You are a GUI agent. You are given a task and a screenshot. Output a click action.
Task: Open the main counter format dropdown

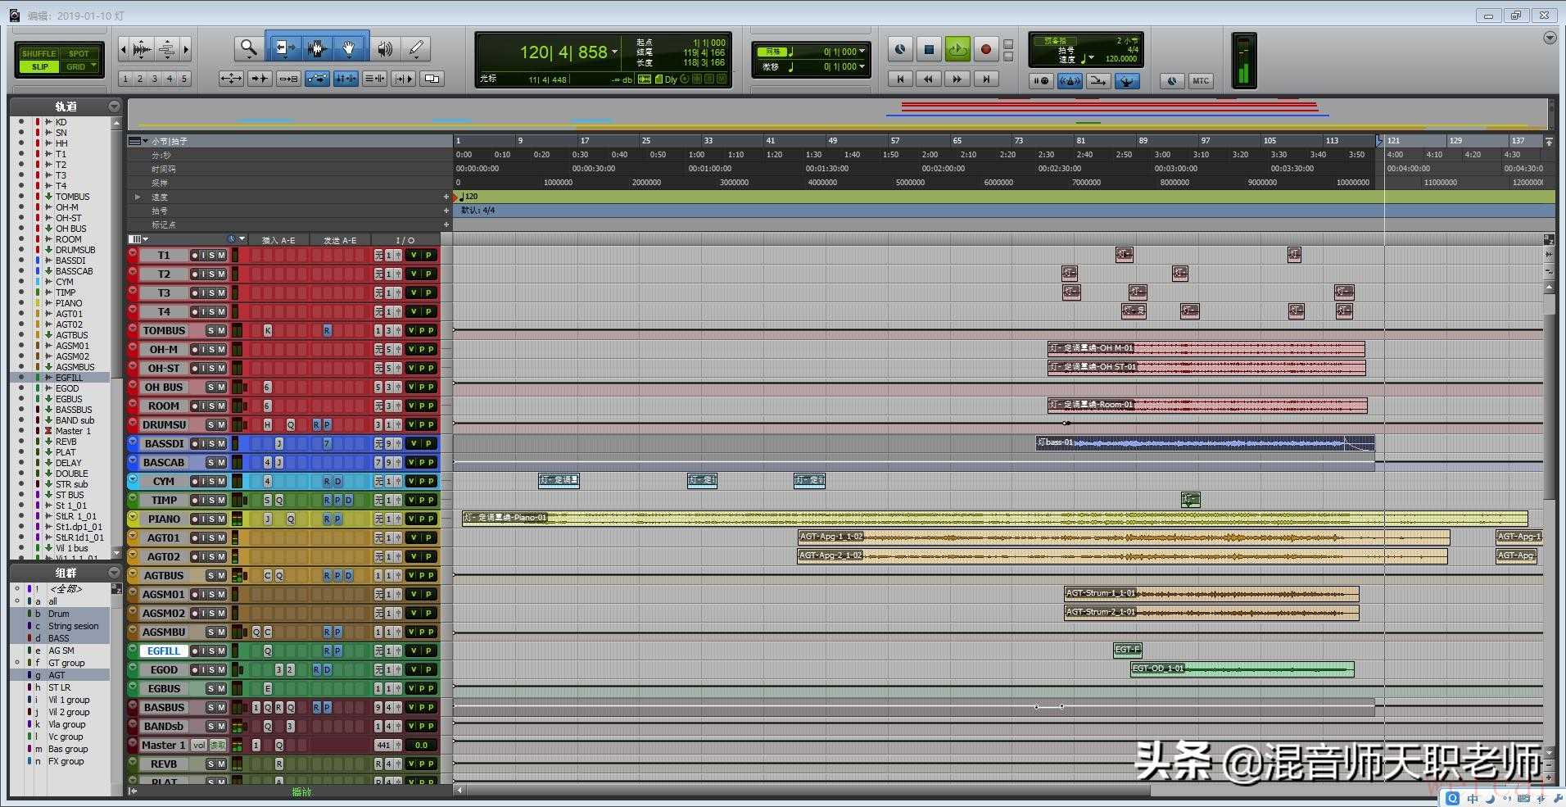pos(615,52)
